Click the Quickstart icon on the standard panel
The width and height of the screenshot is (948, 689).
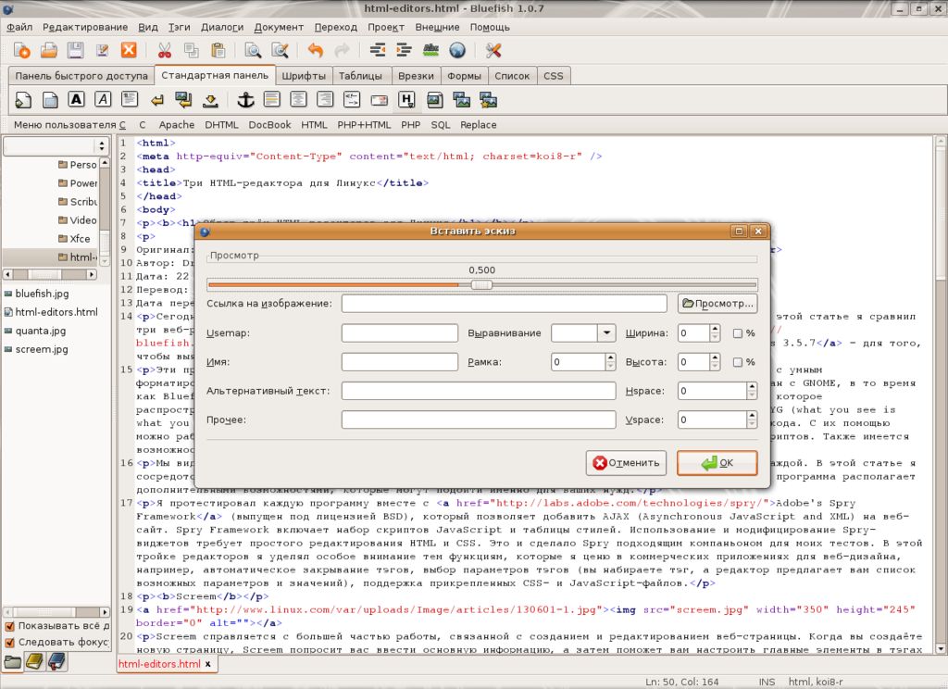pyautogui.click(x=23, y=100)
